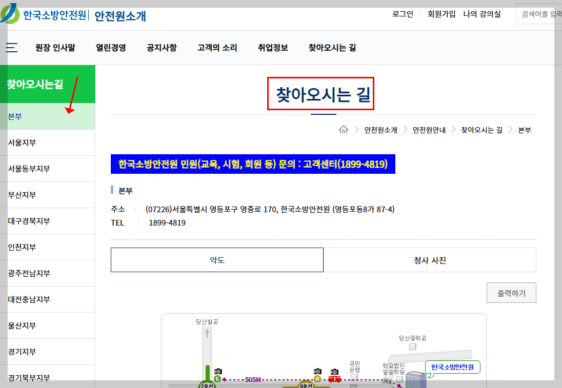
Task: Click the yellow number 8 map marker
Action: [x=317, y=379]
